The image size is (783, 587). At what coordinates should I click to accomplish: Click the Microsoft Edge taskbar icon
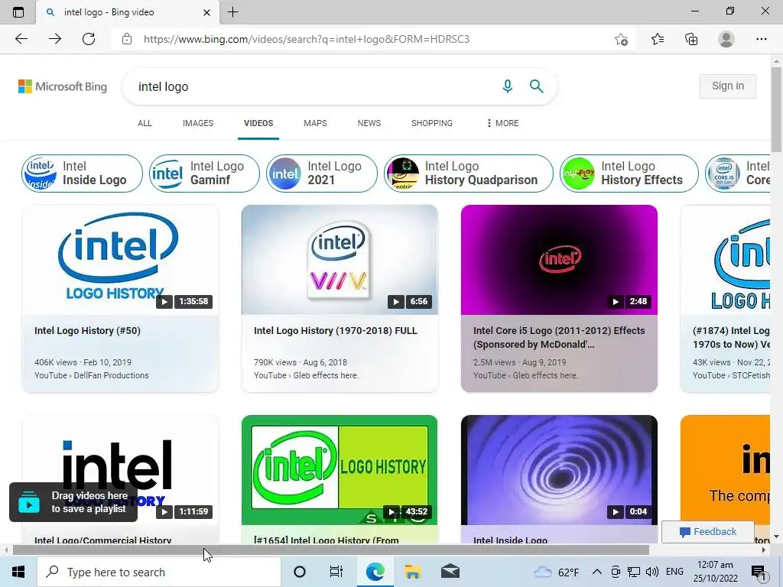375,572
